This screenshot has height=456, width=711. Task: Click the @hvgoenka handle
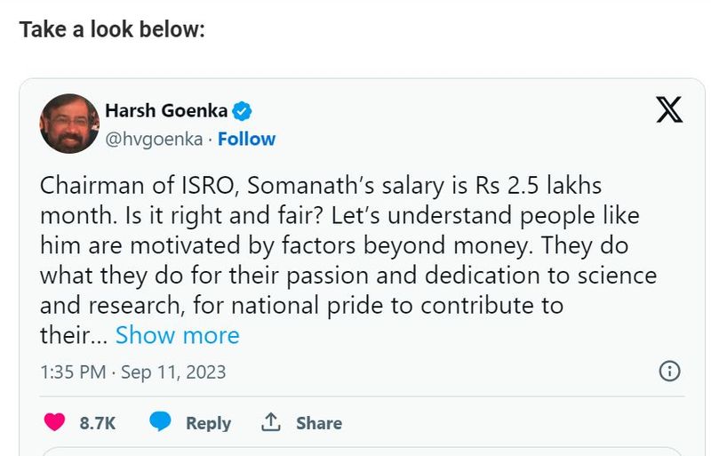[154, 139]
